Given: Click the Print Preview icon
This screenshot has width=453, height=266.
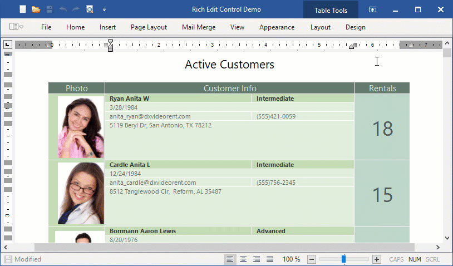Looking at the screenshot, I should pyautogui.click(x=90, y=9).
